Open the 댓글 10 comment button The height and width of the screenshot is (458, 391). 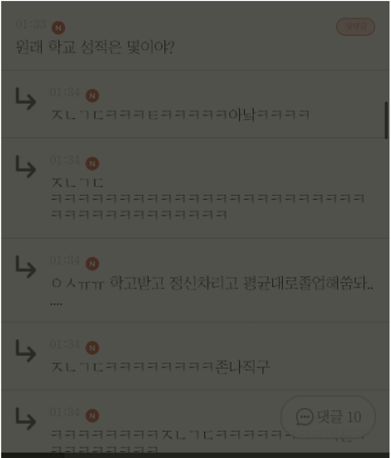click(x=328, y=416)
